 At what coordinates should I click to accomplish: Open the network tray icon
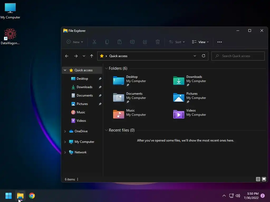(x=231, y=196)
